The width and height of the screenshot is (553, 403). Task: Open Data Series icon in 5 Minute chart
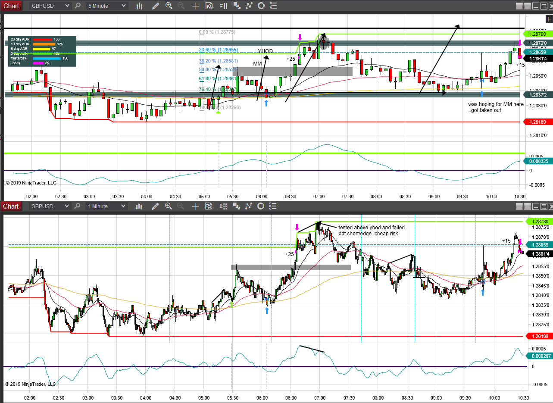click(x=236, y=6)
